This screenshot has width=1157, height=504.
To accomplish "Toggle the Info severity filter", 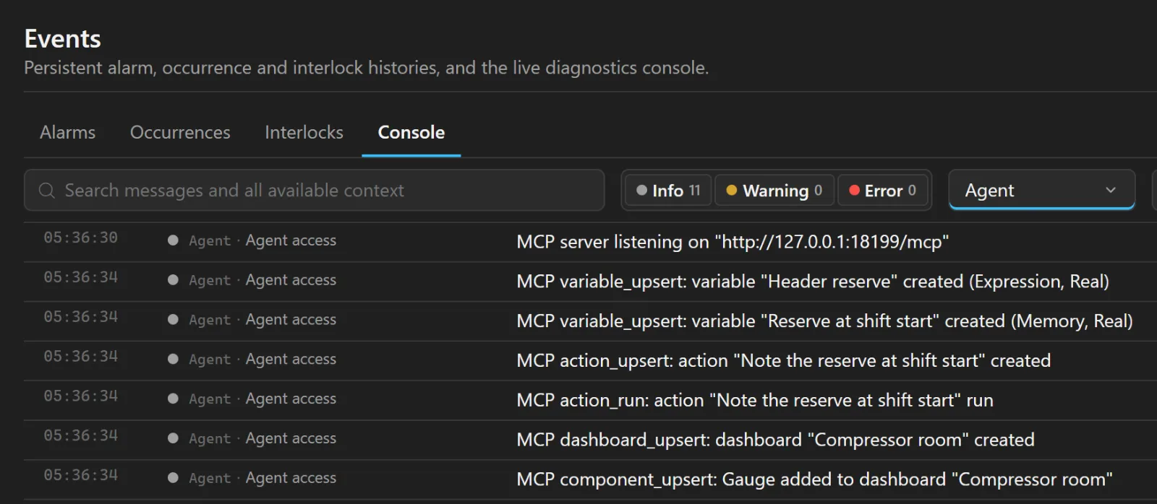I will [668, 191].
